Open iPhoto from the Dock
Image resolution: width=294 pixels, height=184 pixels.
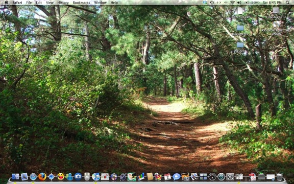pos(185,177)
